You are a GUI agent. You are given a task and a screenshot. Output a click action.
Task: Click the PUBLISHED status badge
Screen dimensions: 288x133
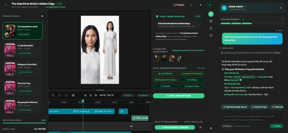[24, 35]
